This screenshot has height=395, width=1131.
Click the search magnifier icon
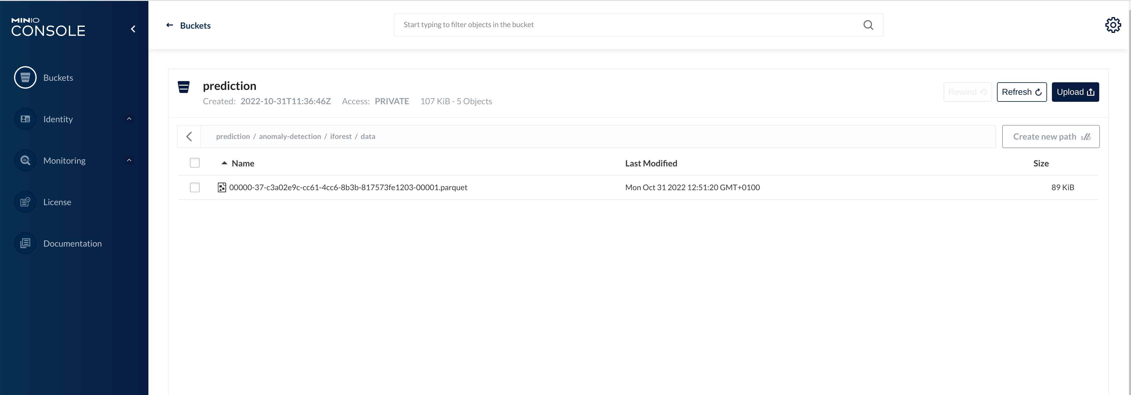868,25
